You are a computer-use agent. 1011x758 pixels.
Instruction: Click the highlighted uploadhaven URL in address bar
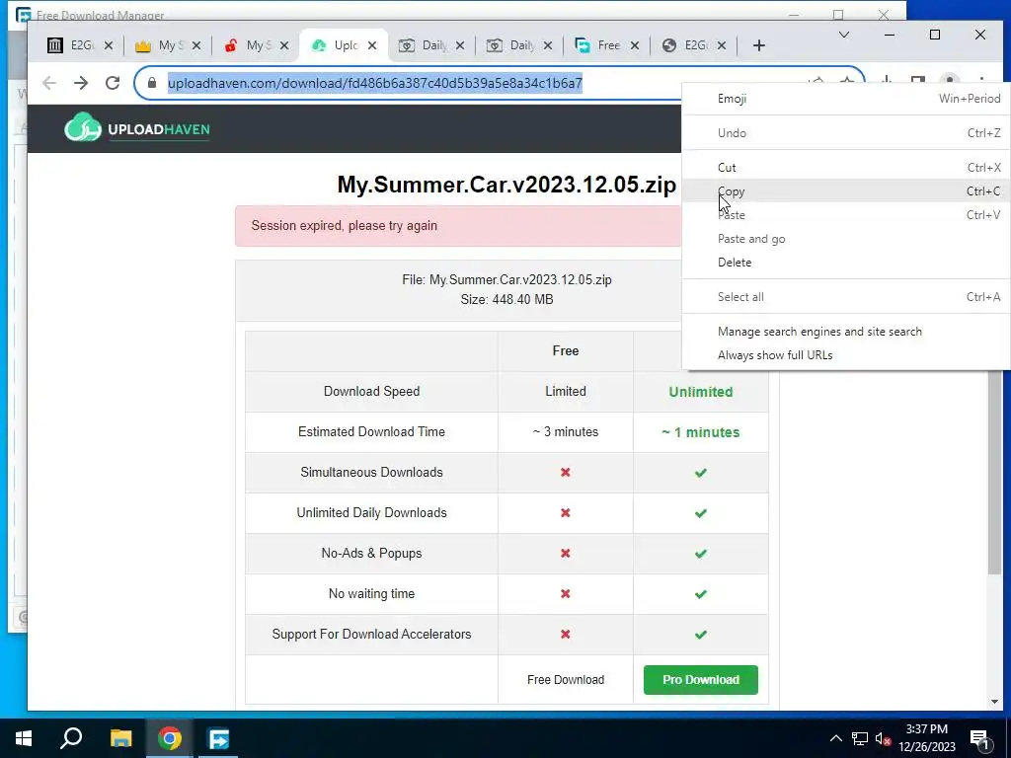375,83
